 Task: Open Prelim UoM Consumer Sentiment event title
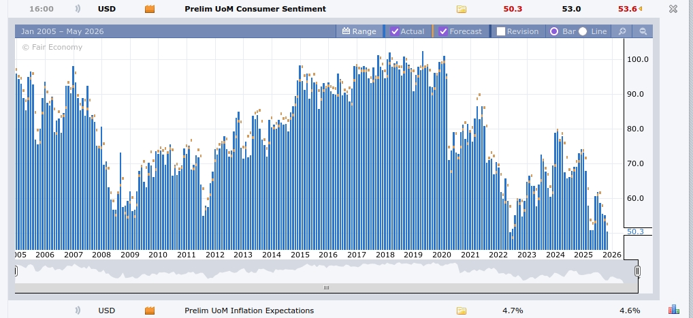[x=255, y=9]
